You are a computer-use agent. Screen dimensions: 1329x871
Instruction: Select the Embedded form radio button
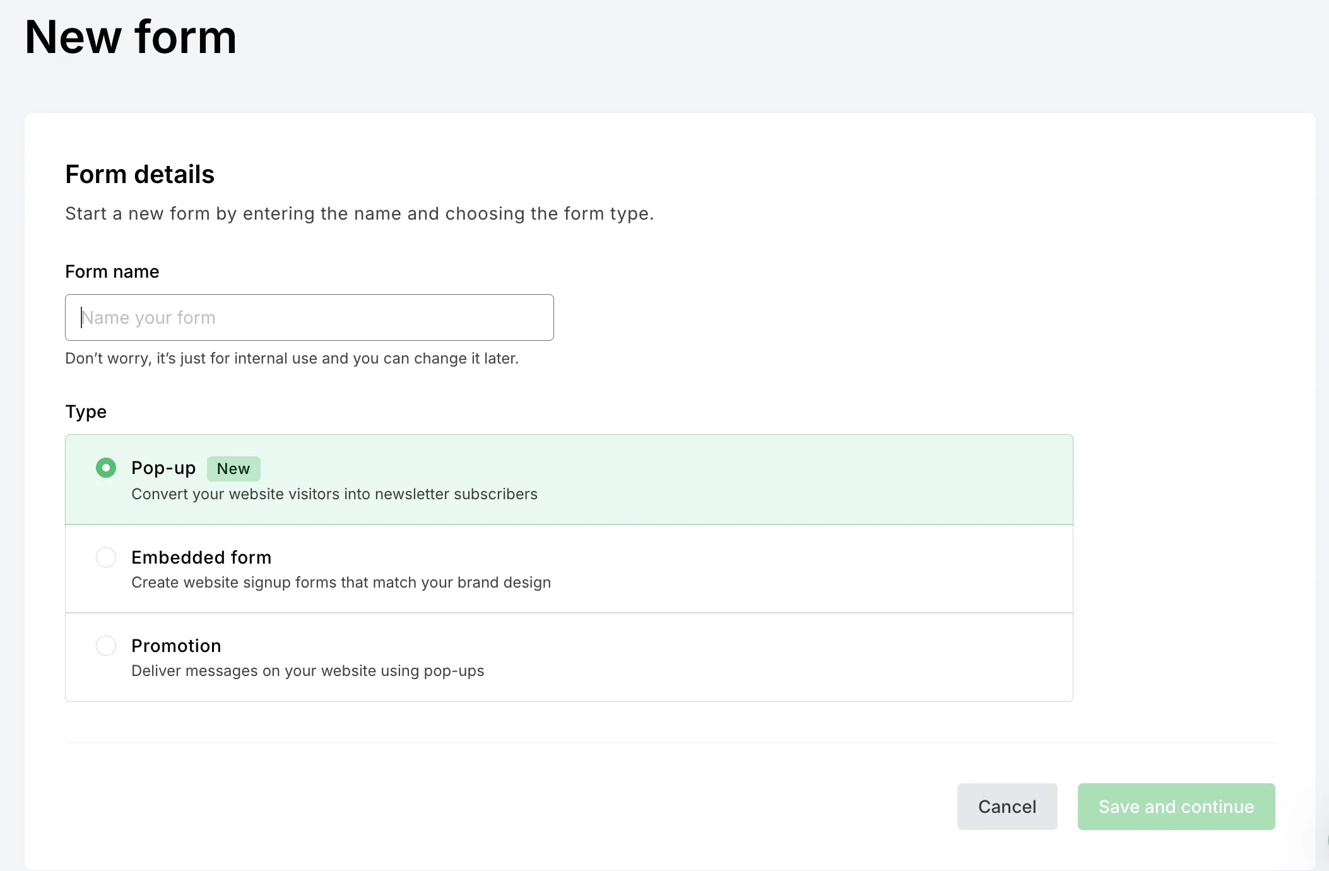point(106,557)
